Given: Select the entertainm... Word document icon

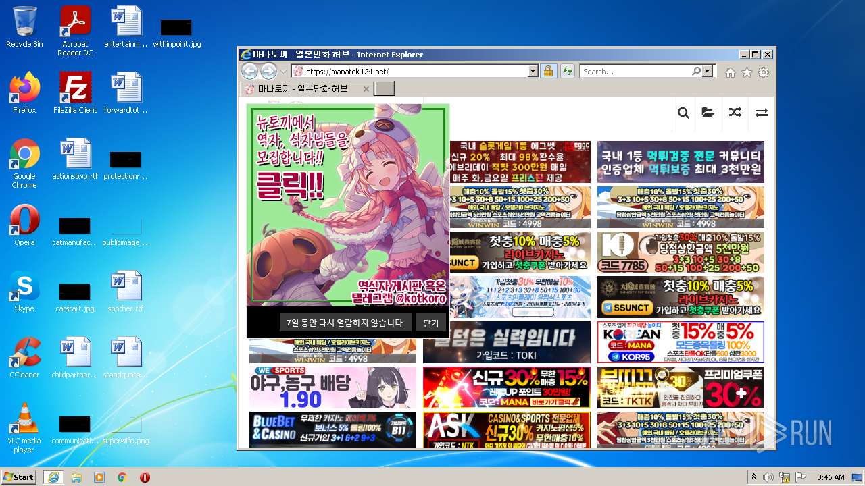Looking at the screenshot, I should tap(126, 27).
